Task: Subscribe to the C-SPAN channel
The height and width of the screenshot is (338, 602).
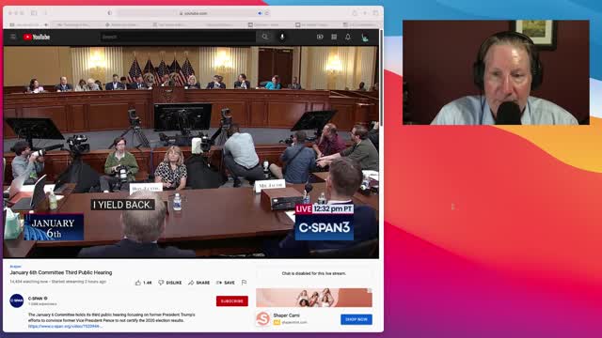Action: pos(232,300)
